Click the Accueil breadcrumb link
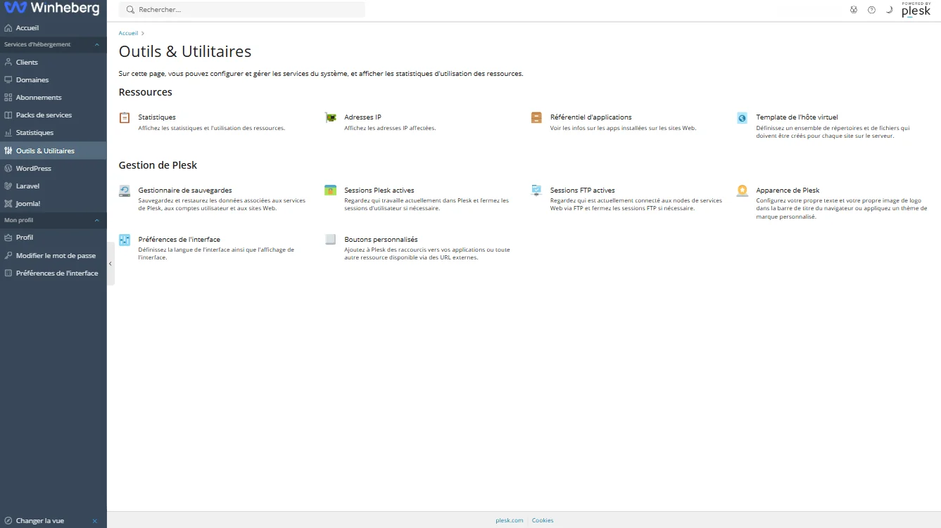This screenshot has height=528, width=941. click(128, 33)
